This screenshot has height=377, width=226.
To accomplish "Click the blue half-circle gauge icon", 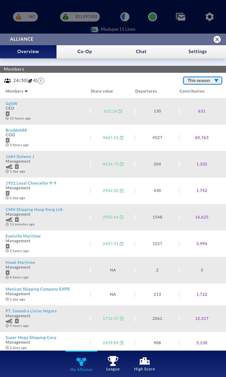I will pos(125,17).
